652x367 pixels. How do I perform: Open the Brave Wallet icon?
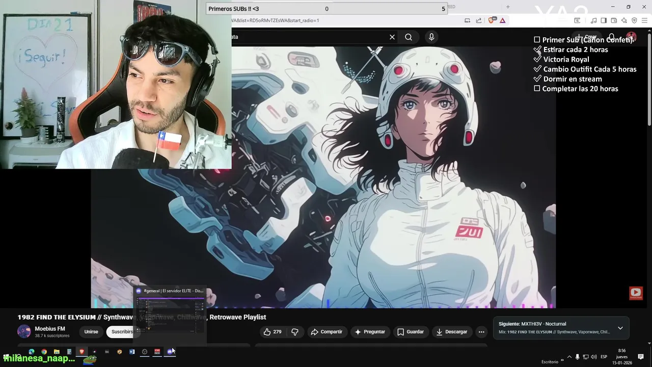tap(614, 20)
